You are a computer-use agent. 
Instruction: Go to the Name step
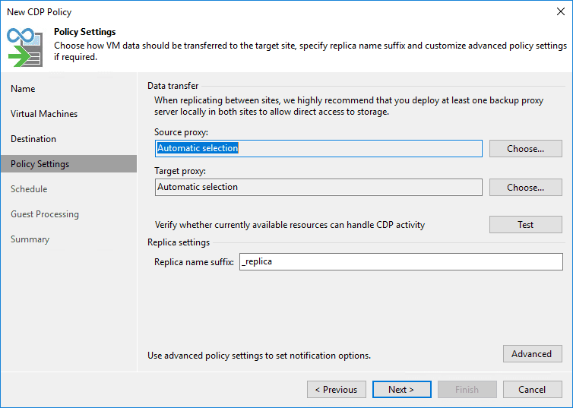(x=23, y=89)
